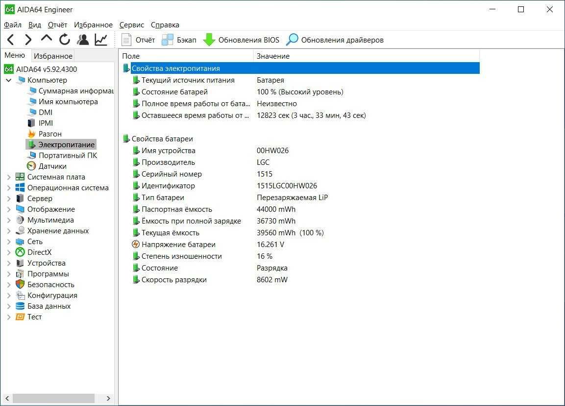Expand the Операционная система node
This screenshot has width=565, height=406.
9,188
